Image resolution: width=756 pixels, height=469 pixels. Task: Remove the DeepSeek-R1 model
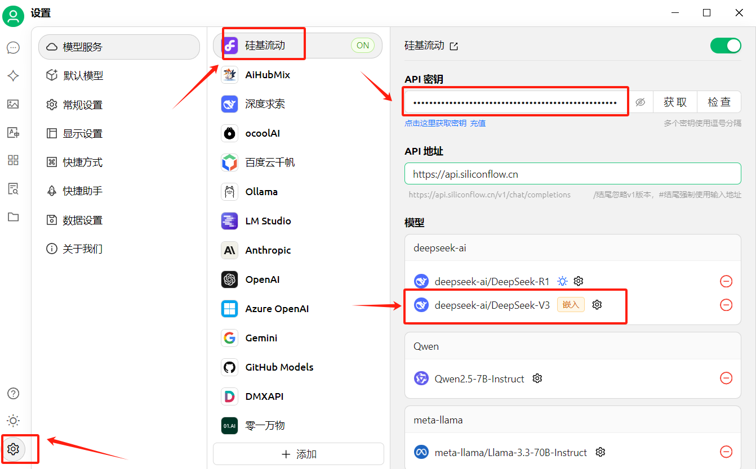click(x=726, y=281)
